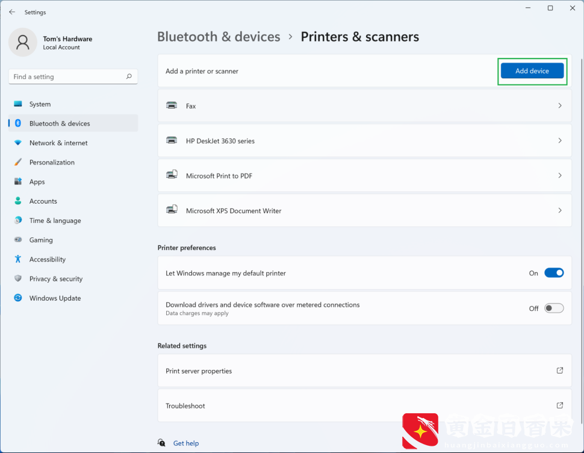Click the user profile avatar
Image resolution: width=584 pixels, height=453 pixels.
tap(23, 42)
